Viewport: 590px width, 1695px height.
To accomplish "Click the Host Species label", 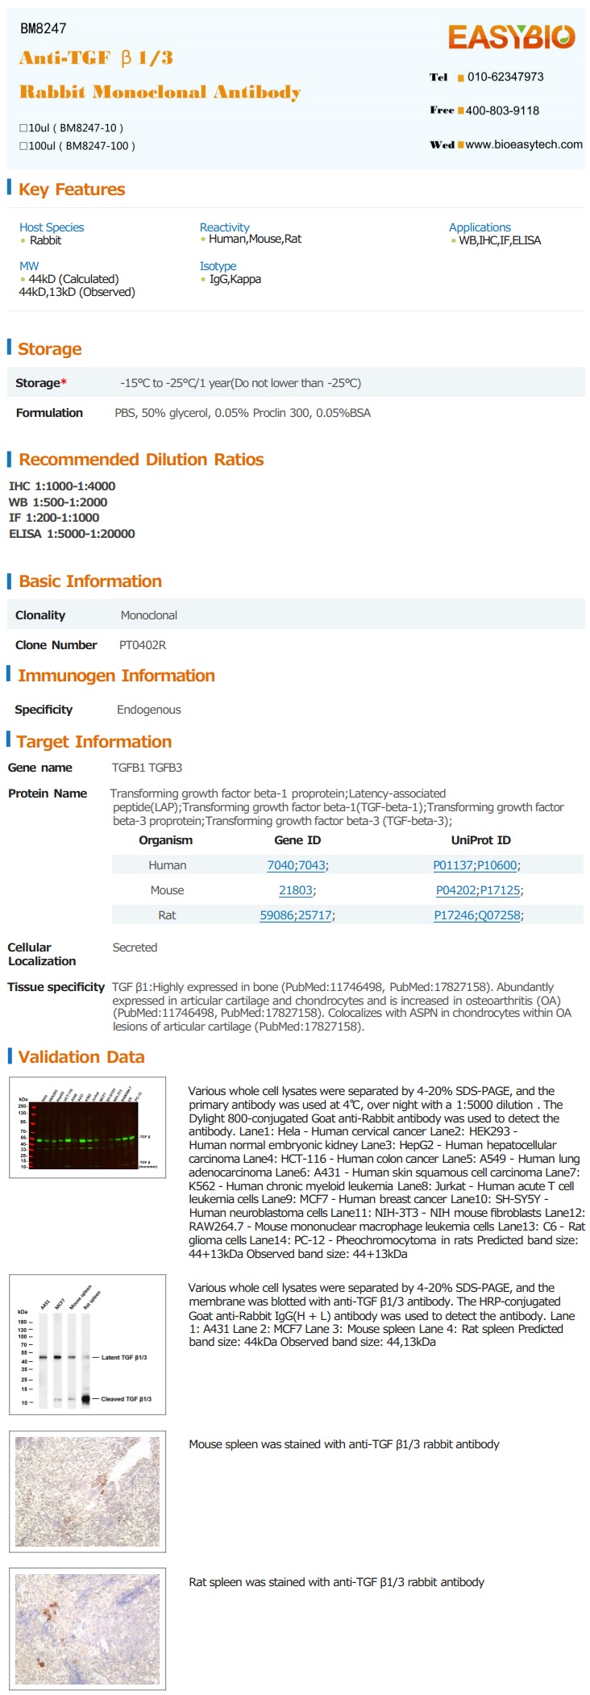I will tap(52, 227).
